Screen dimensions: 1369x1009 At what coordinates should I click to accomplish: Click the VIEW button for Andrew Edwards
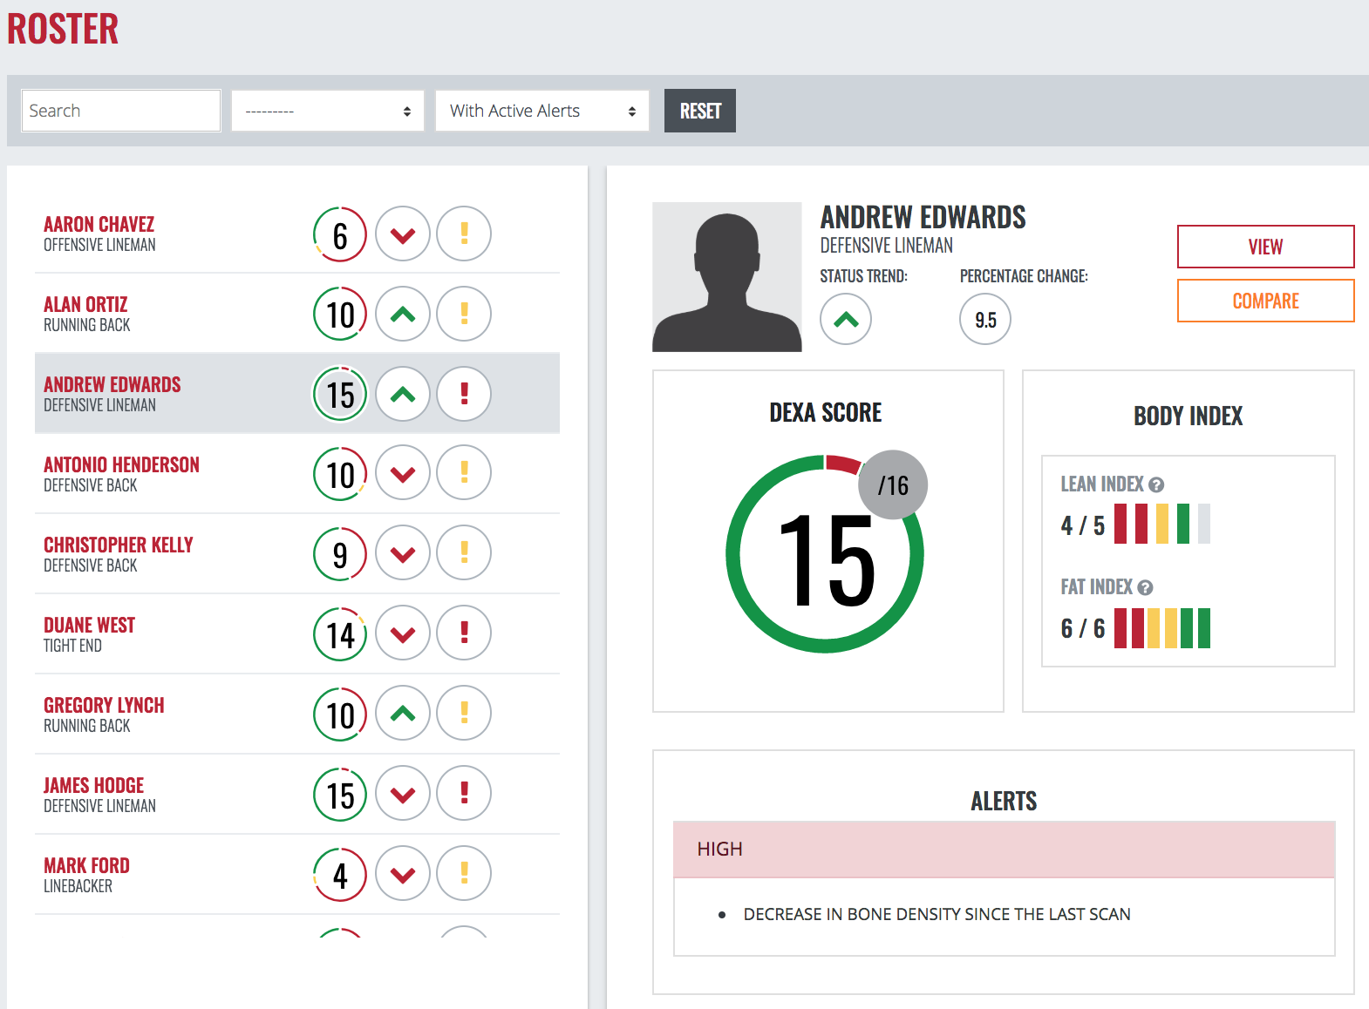click(x=1265, y=247)
